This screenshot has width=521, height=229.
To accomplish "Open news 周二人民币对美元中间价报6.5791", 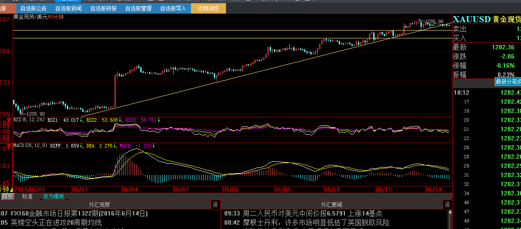I will pyautogui.click(x=313, y=213).
